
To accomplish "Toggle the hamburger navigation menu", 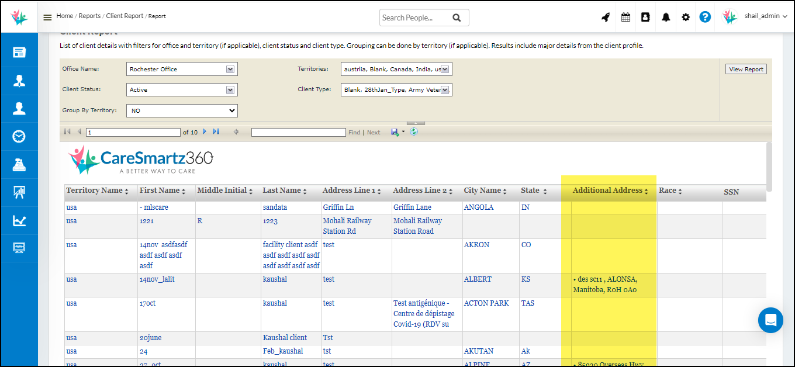I will coord(48,18).
